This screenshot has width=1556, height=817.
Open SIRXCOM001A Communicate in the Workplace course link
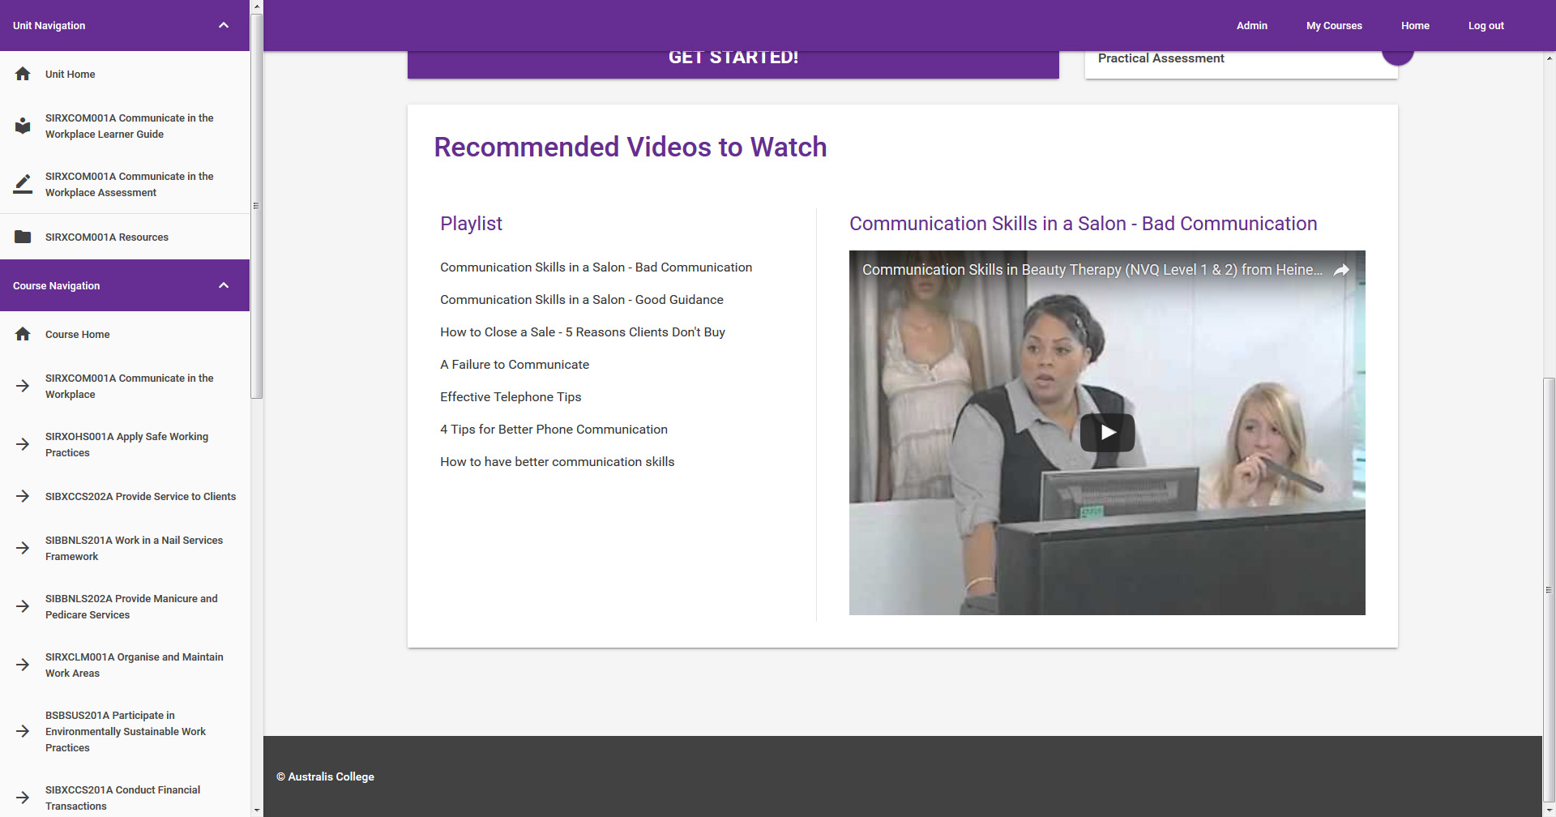coord(130,386)
